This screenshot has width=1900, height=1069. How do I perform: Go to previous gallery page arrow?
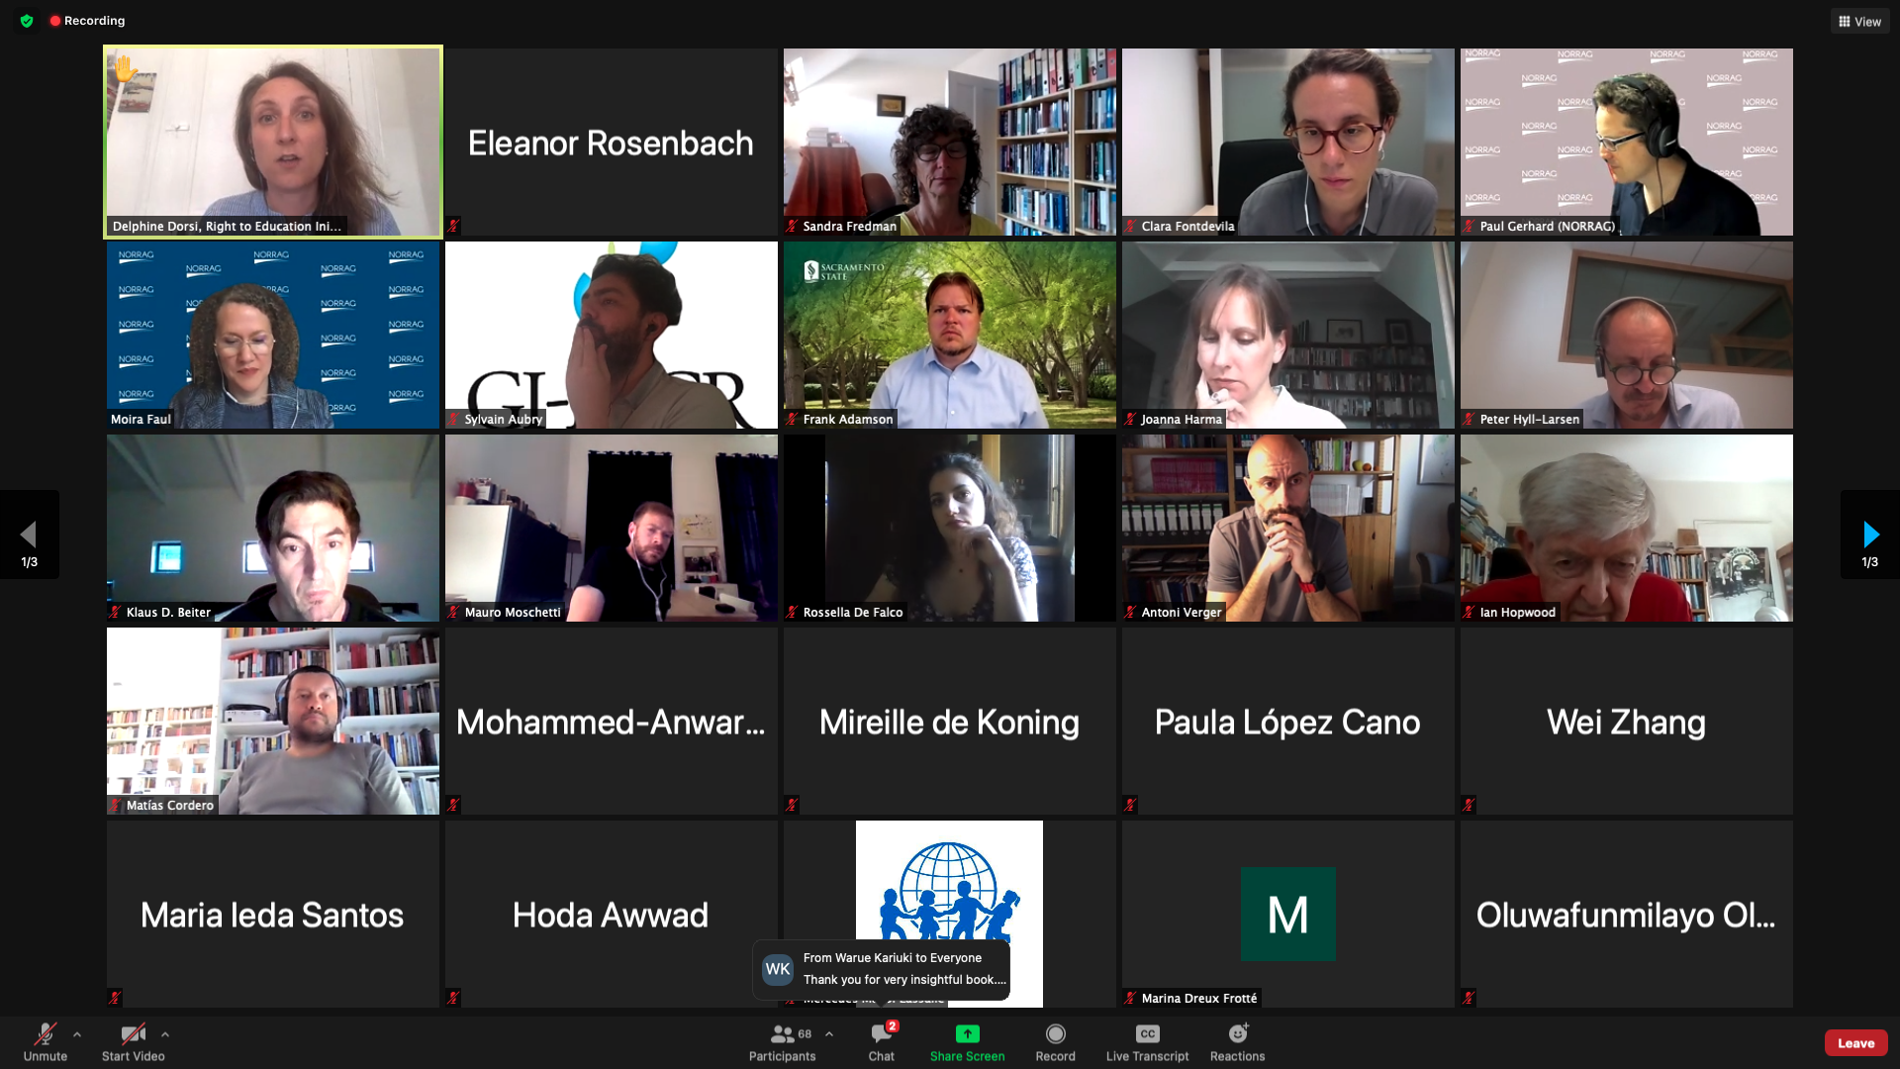[x=29, y=534]
